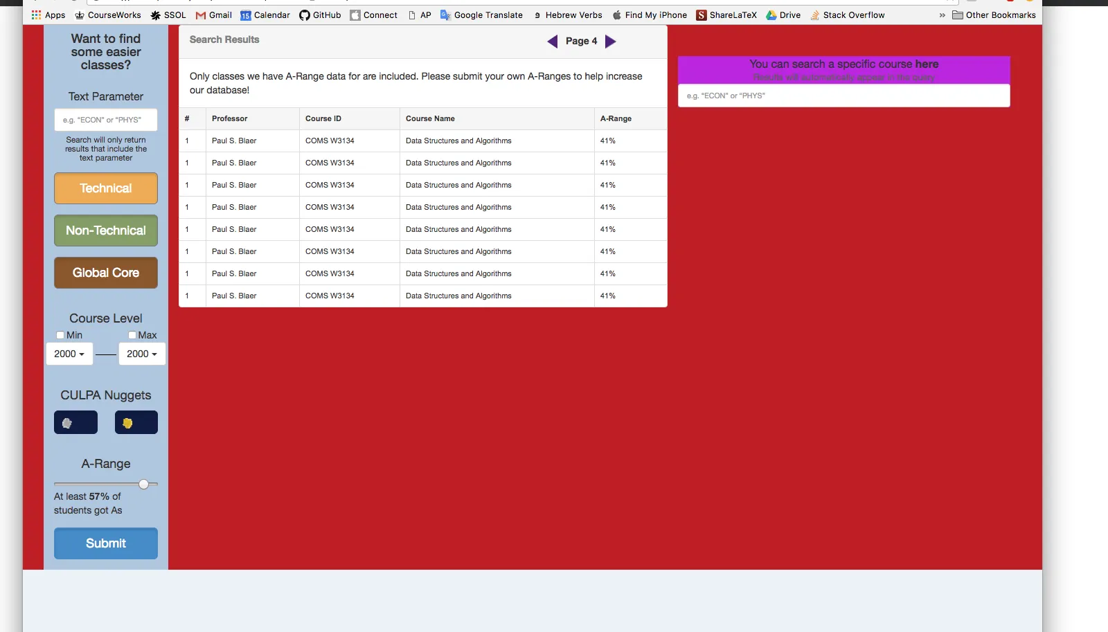
Task: Click the Global Core filter button
Action: [106, 273]
